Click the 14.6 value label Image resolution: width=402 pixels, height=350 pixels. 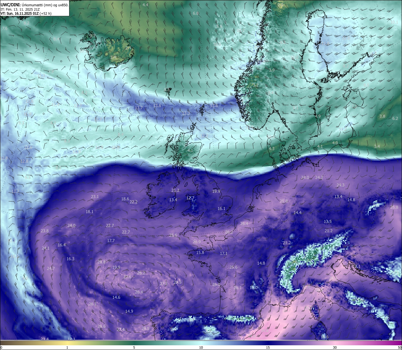tap(116, 297)
